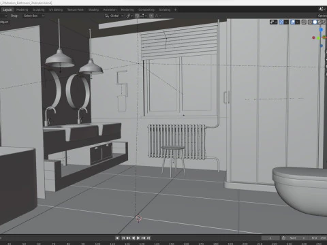
Task: Add a new workspace with plus button
Action: coord(175,10)
